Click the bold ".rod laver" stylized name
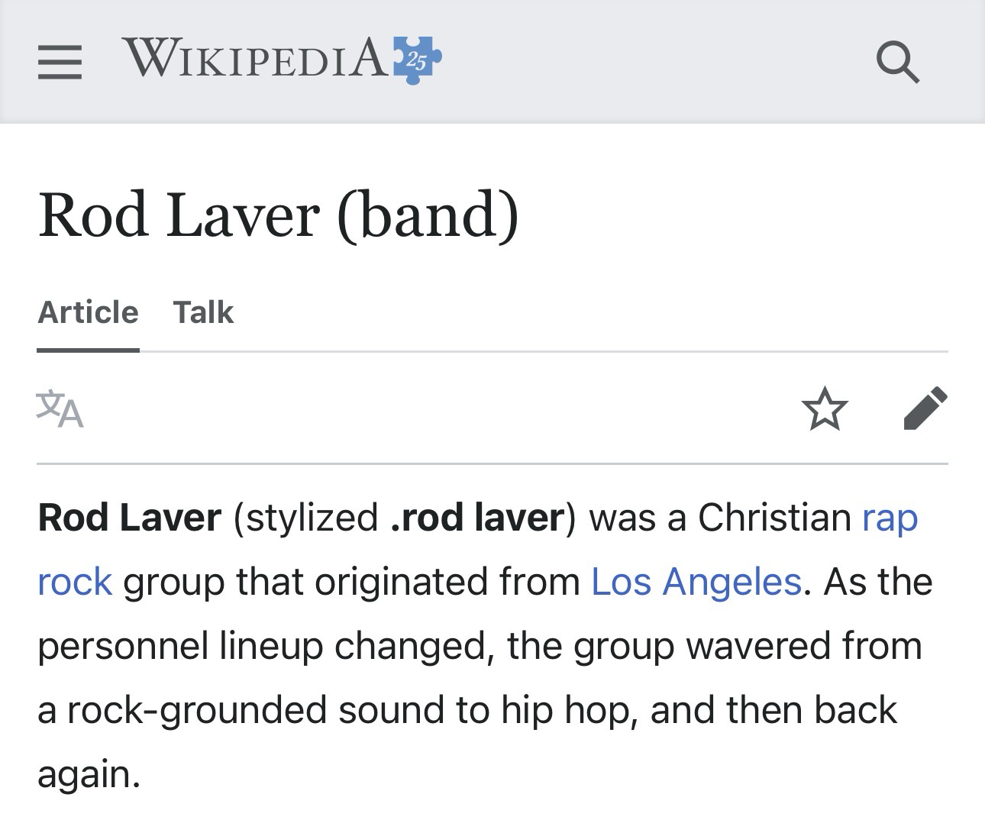The height and width of the screenshot is (820, 985). (x=476, y=518)
